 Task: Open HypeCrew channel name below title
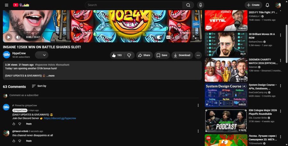19,53
